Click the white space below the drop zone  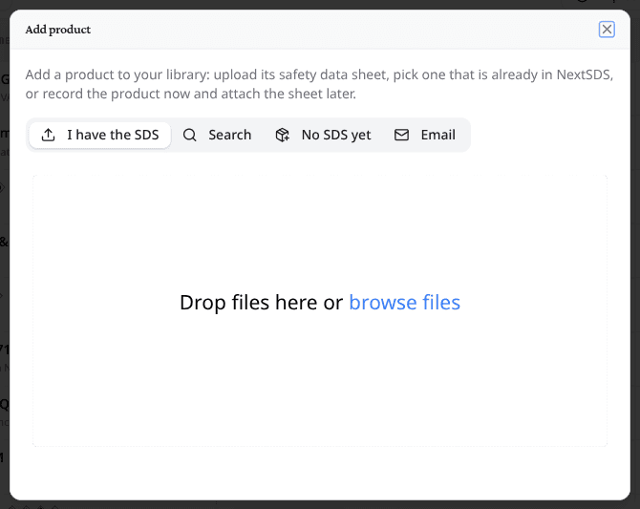click(320, 473)
